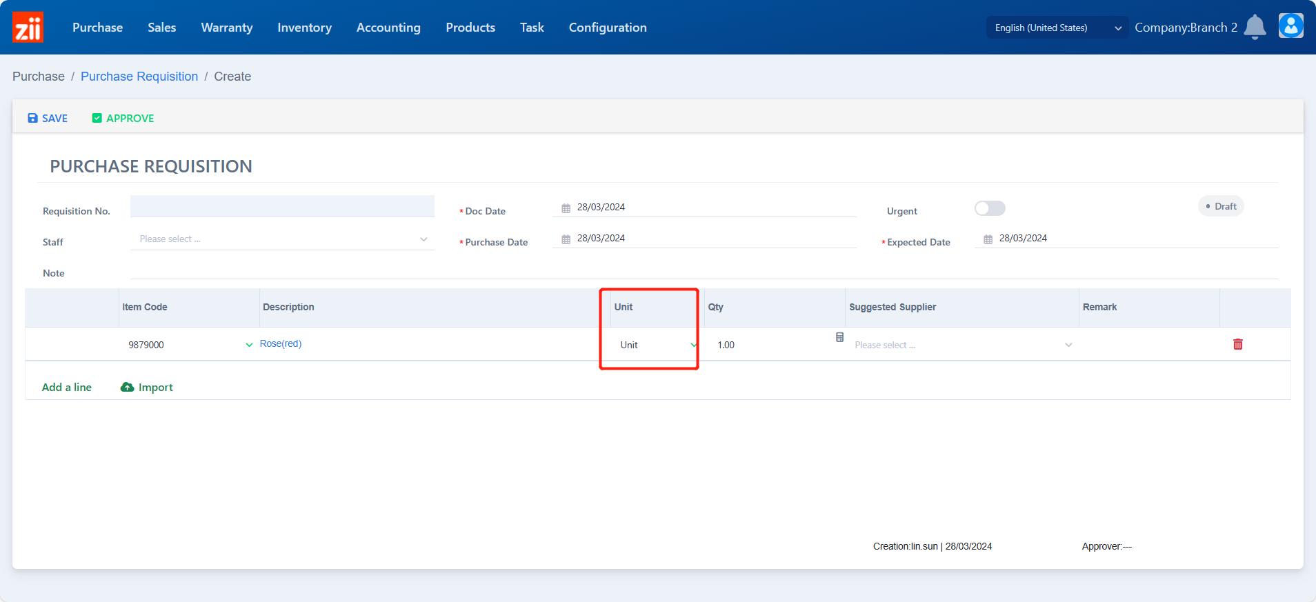Click the PURCHASE REQUISITION heading
Viewport: 1316px width, 602px height.
(151, 166)
